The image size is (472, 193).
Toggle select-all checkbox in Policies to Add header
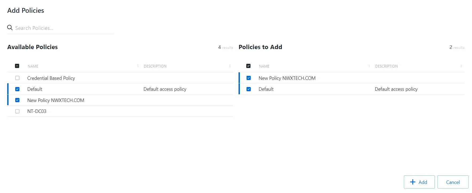248,66
